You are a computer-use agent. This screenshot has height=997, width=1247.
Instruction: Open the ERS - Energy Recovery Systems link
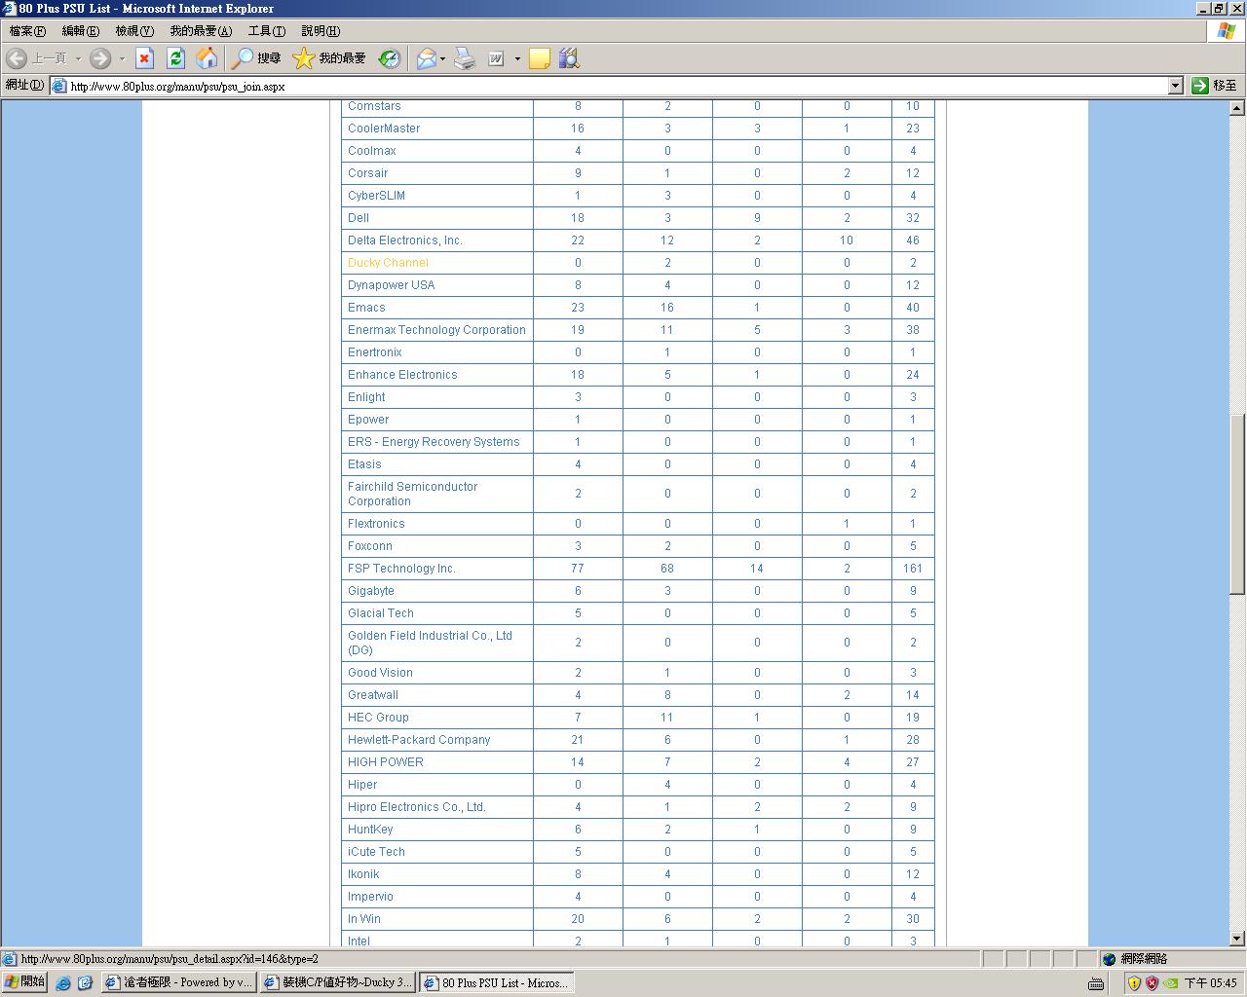point(434,442)
